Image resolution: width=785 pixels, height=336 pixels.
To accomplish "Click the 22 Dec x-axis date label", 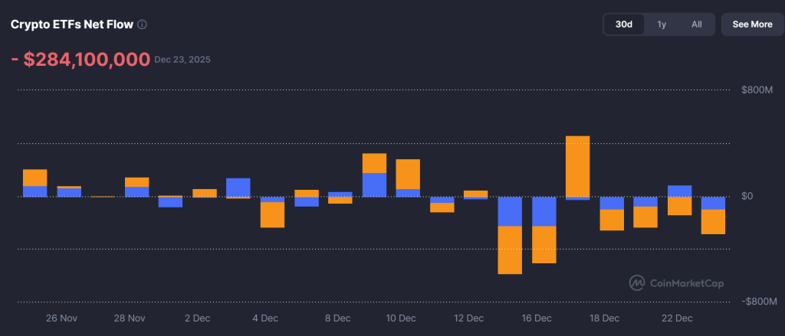I will click(677, 318).
